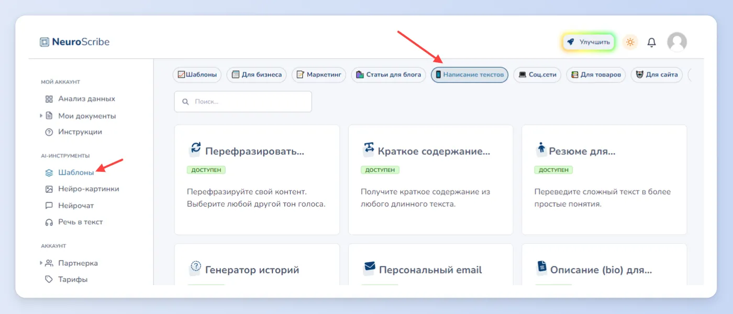733x314 pixels.
Task: Click ДОСТУПЕН badge on Резюме для card
Action: pyautogui.click(x=553, y=170)
